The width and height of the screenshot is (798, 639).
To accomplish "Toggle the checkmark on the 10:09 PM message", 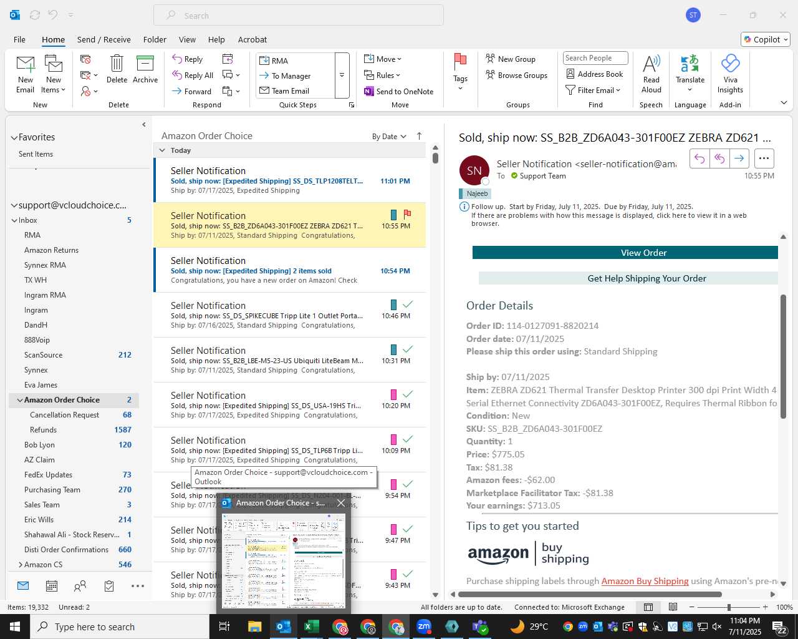I will point(408,439).
